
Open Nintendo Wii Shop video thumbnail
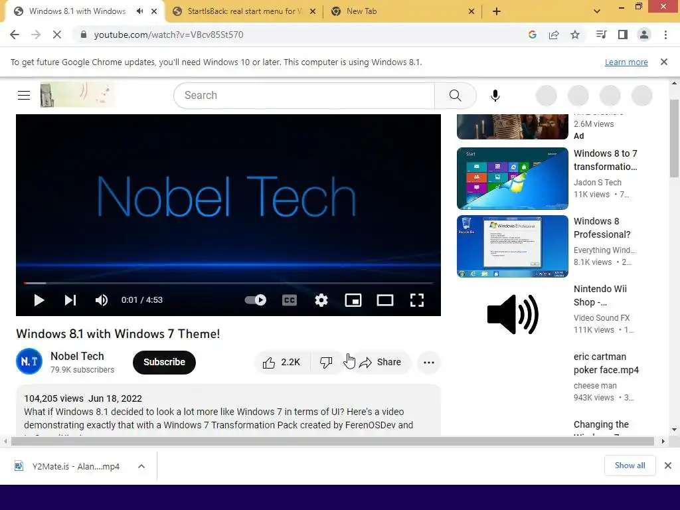click(x=512, y=314)
